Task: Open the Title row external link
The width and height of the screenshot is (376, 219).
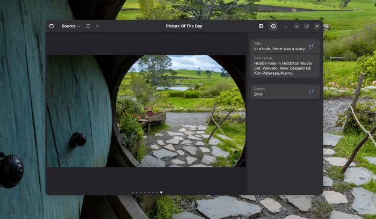Action: (x=311, y=46)
